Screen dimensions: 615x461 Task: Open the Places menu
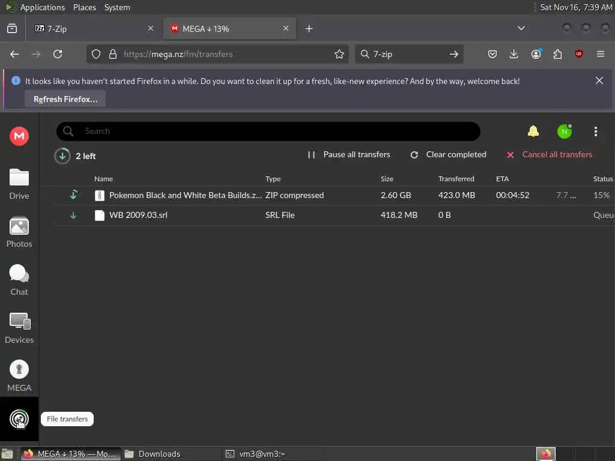point(84,7)
